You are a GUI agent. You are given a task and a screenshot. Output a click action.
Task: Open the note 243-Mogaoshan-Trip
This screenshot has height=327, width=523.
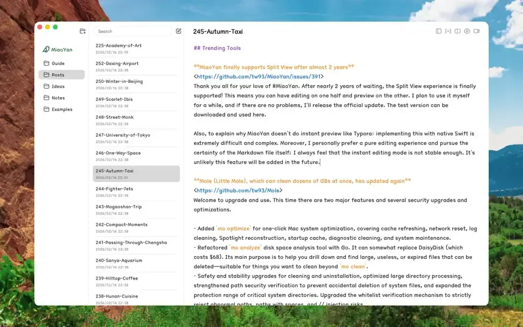136,209
